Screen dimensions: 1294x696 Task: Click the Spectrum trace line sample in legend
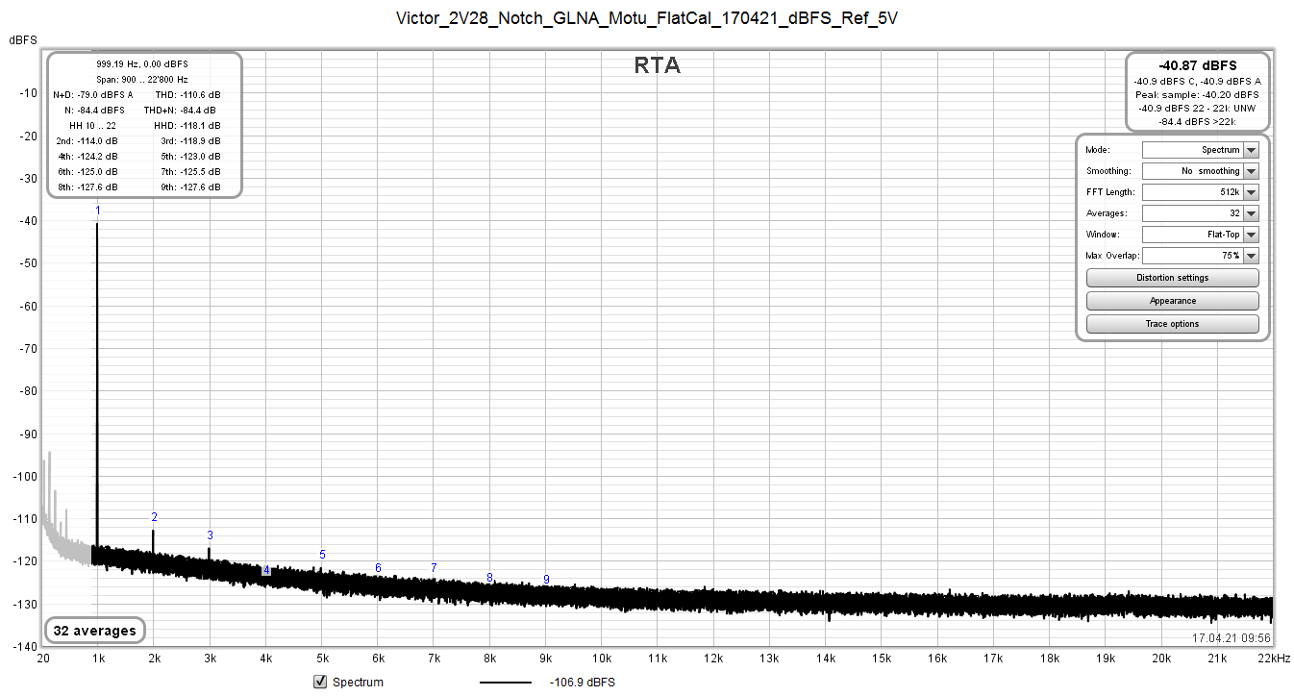click(x=505, y=683)
